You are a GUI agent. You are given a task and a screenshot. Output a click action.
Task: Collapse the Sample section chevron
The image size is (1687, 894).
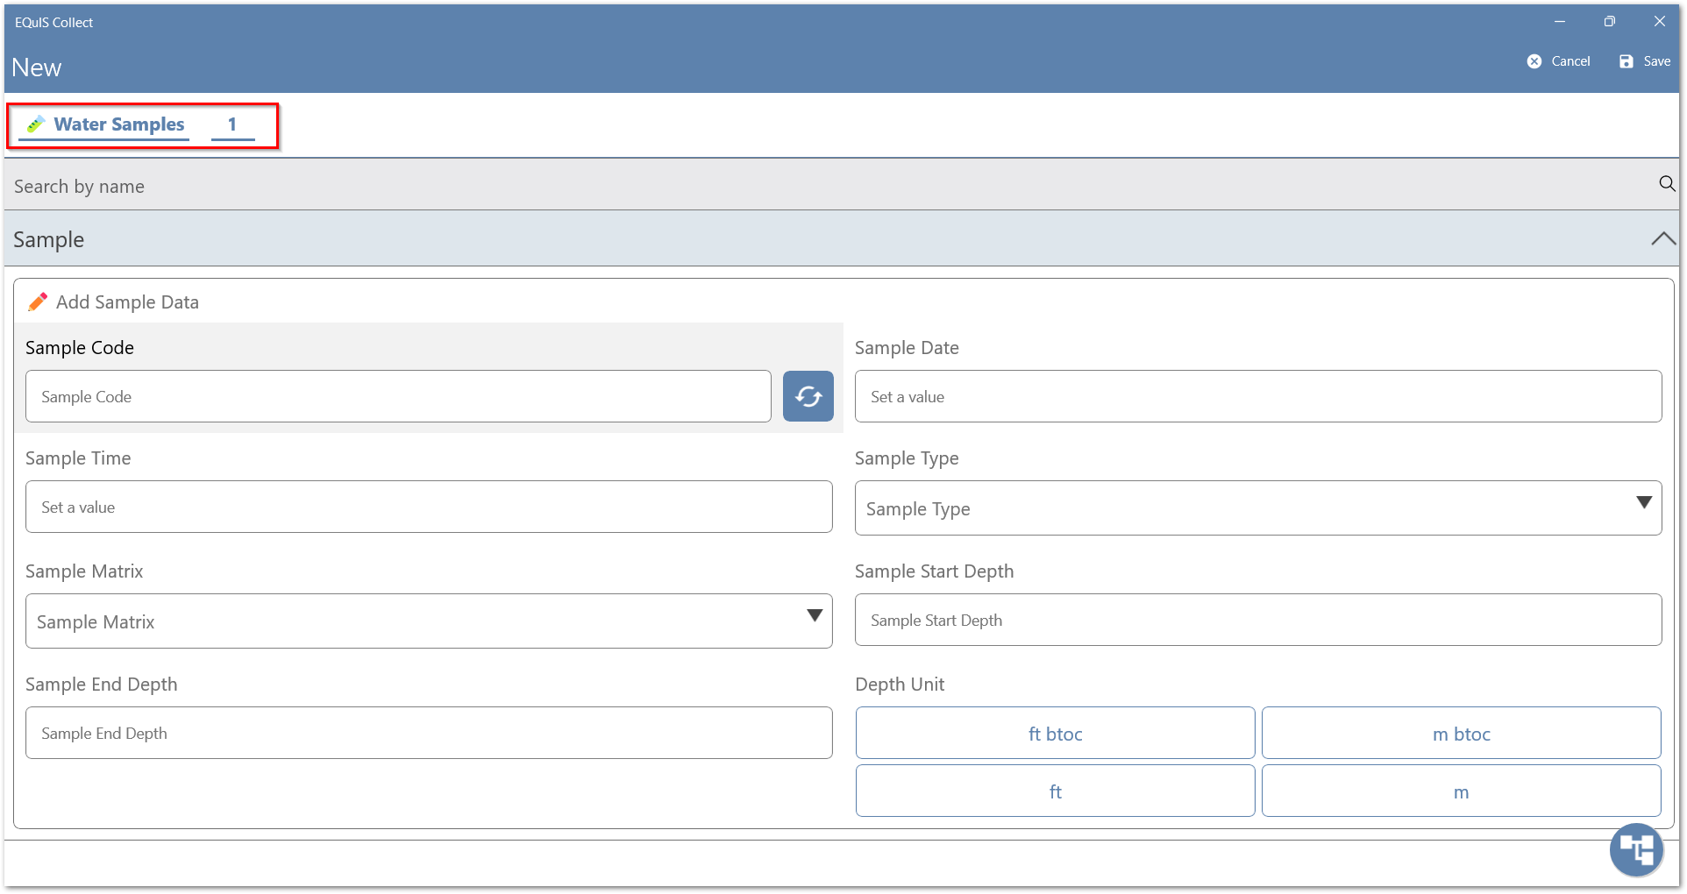tap(1662, 239)
